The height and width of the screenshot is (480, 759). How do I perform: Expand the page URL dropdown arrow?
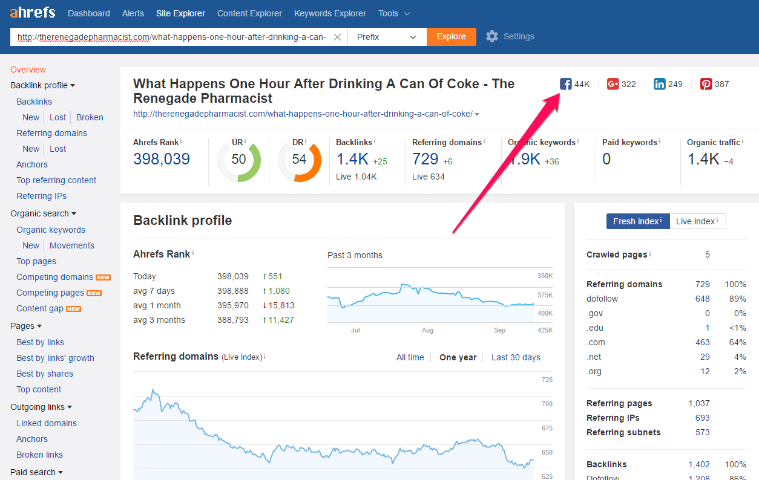coord(478,114)
